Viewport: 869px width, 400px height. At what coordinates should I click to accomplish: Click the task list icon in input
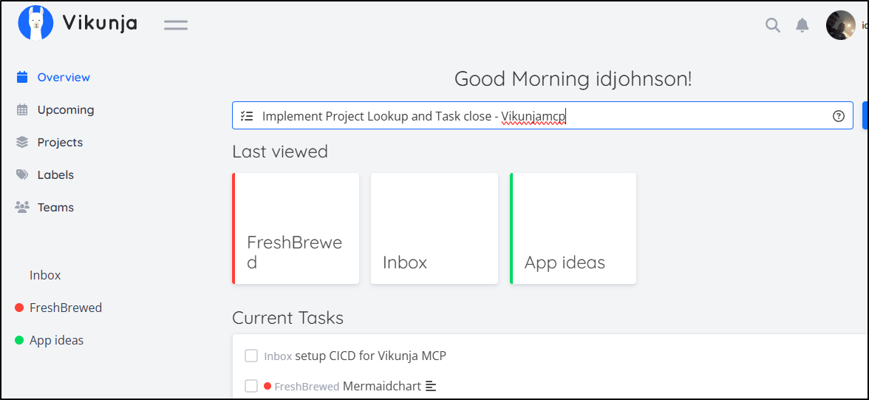click(247, 116)
